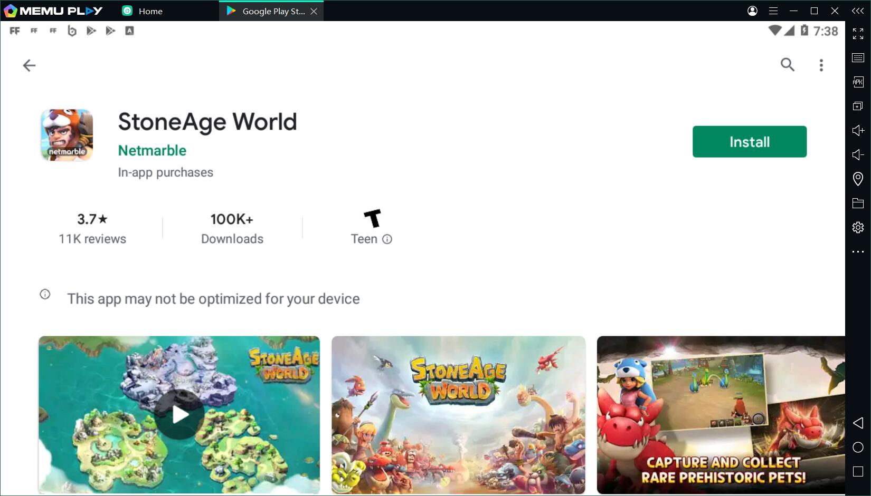Go back using the back arrow
The width and height of the screenshot is (871, 496).
point(29,65)
